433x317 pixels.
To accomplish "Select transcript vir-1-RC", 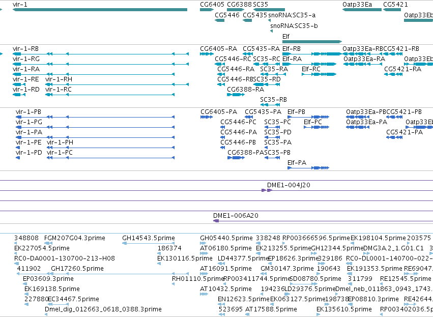I will tap(110, 95).
